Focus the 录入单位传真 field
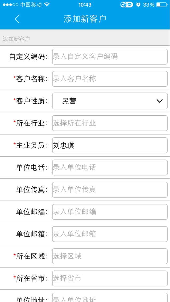170x302 pixels. point(110,190)
